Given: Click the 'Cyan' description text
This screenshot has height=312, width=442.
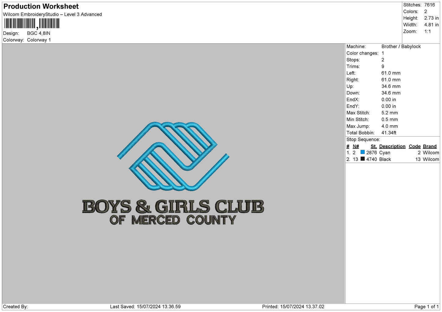Looking at the screenshot, I should pyautogui.click(x=384, y=153).
